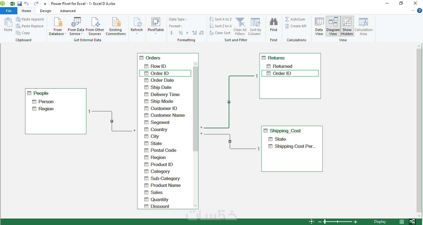Viewport: 423px width, 225px height.
Task: Switch to the Advanced tab
Action: (68, 11)
